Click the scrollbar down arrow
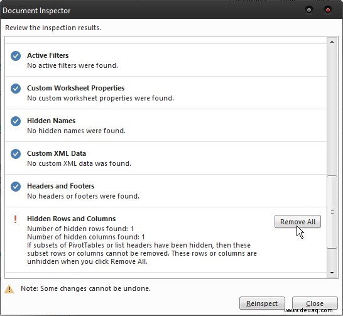Viewport: 343px width, 316px height. point(332,273)
